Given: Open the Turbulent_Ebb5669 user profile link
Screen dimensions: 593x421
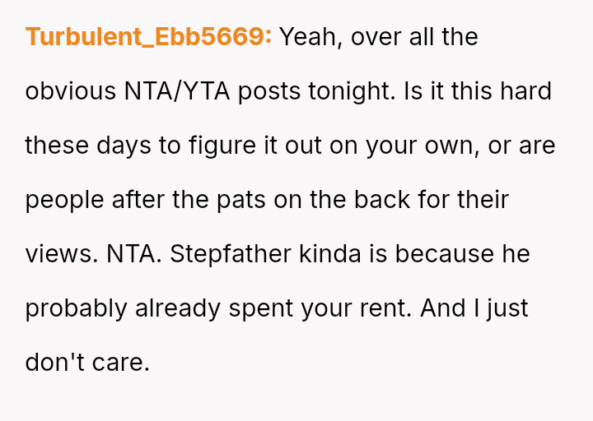Looking at the screenshot, I should click(148, 37).
